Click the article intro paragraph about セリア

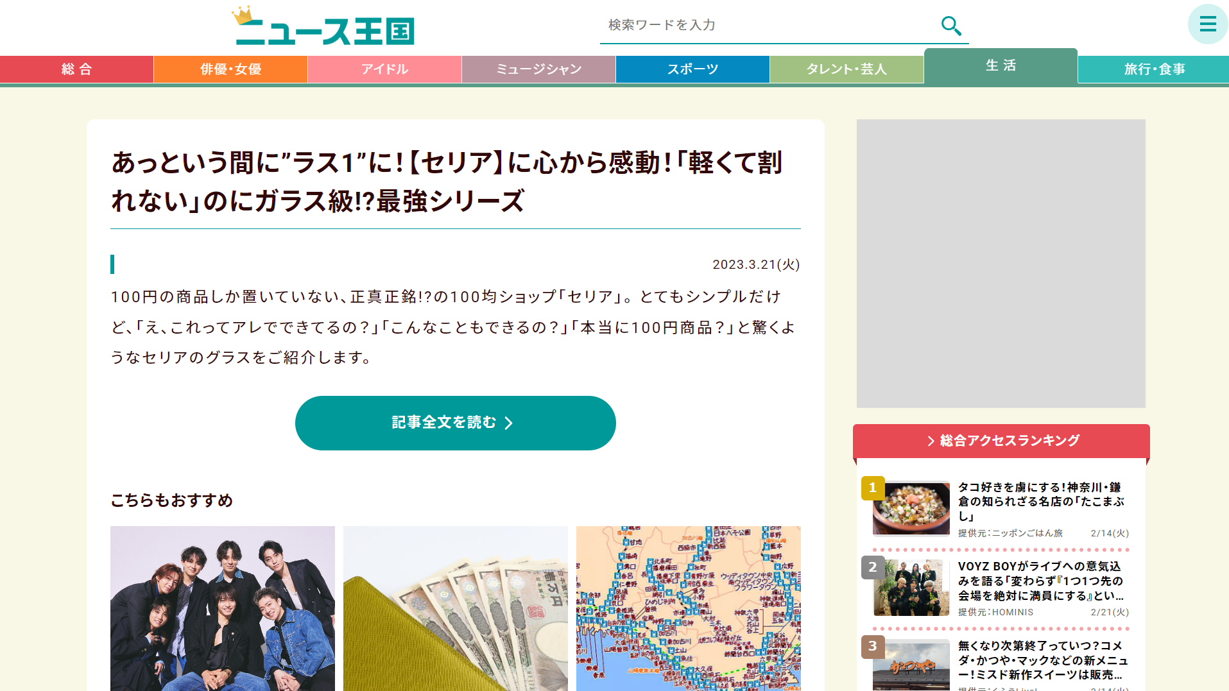454,327
